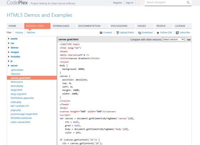Open the History sub-tab

19,32
